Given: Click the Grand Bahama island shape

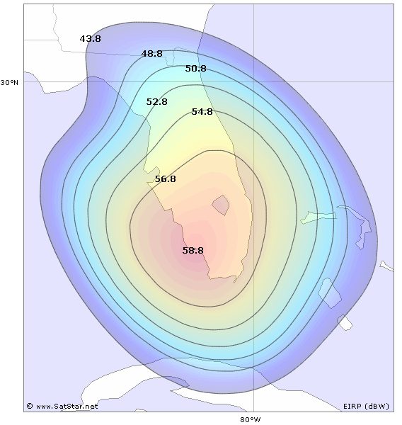Looking at the screenshot, I should pos(318,217).
